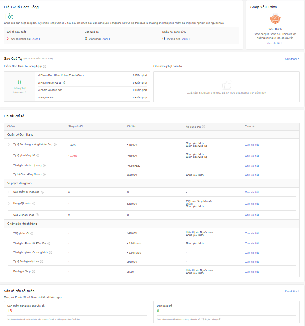Click help icon next to Các vi phạm khác

point(37,215)
